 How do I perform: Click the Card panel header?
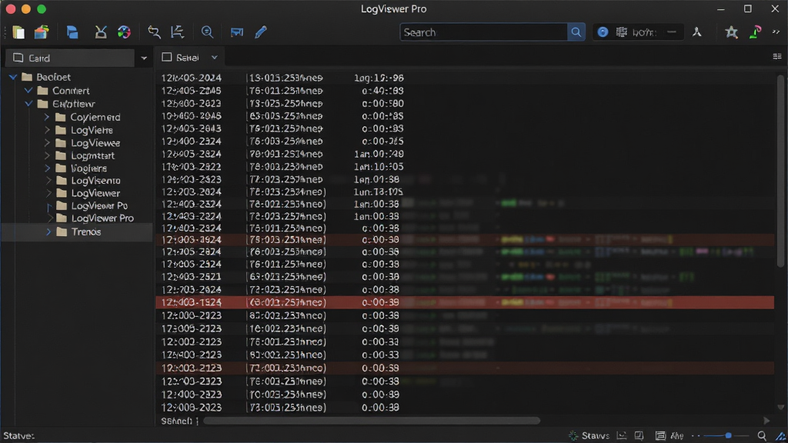click(x=70, y=58)
